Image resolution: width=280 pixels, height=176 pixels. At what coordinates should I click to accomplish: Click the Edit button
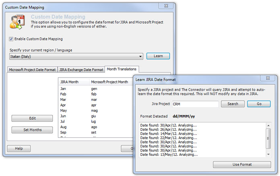point(32,118)
